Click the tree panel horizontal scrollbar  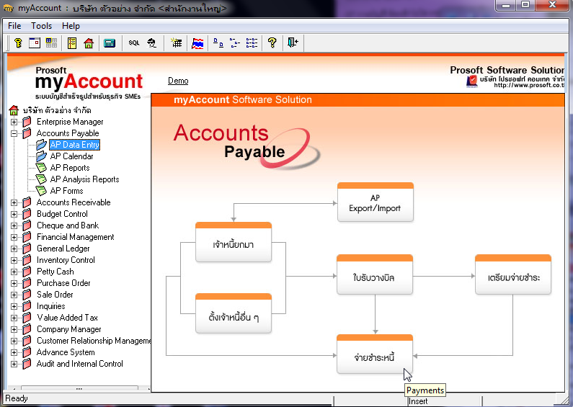[79, 388]
